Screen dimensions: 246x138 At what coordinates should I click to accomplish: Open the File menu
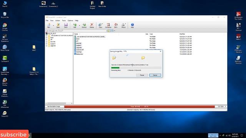click(47, 20)
